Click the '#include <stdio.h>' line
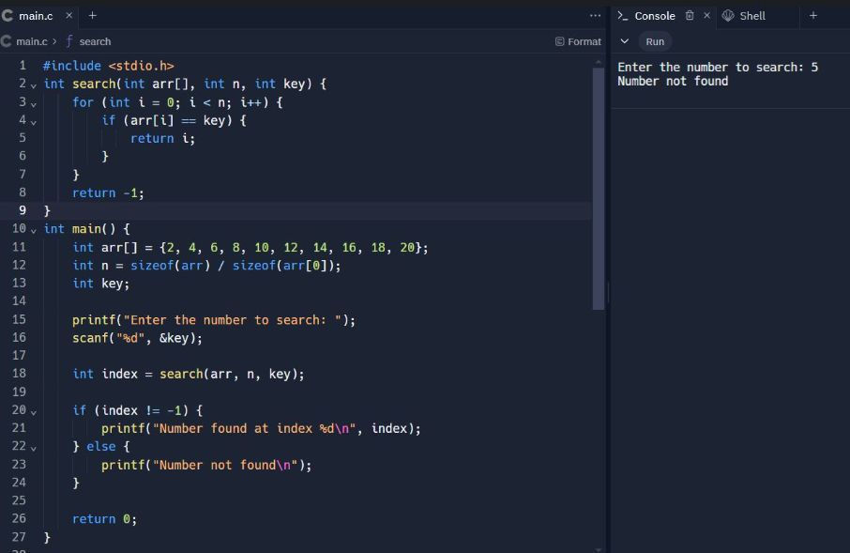 tap(109, 66)
